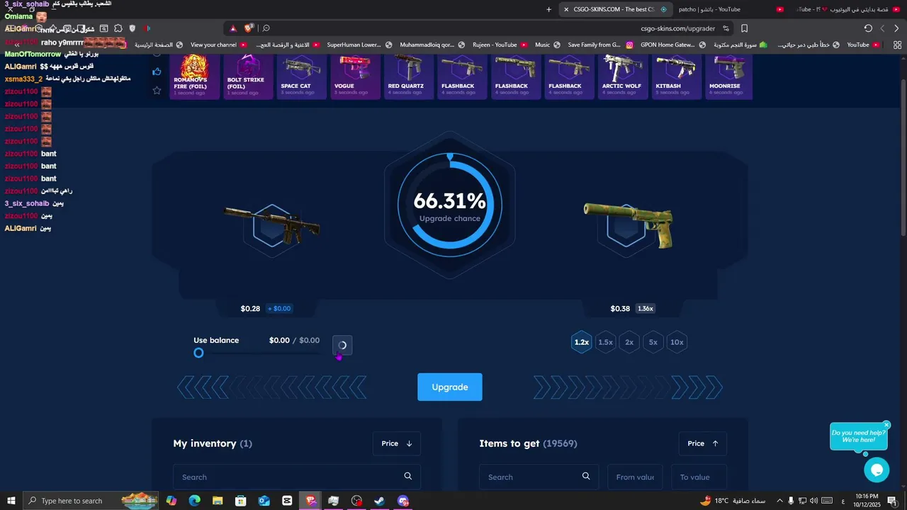Click the Brave Shields lion icon
The height and width of the screenshot is (510, 907).
249,28
